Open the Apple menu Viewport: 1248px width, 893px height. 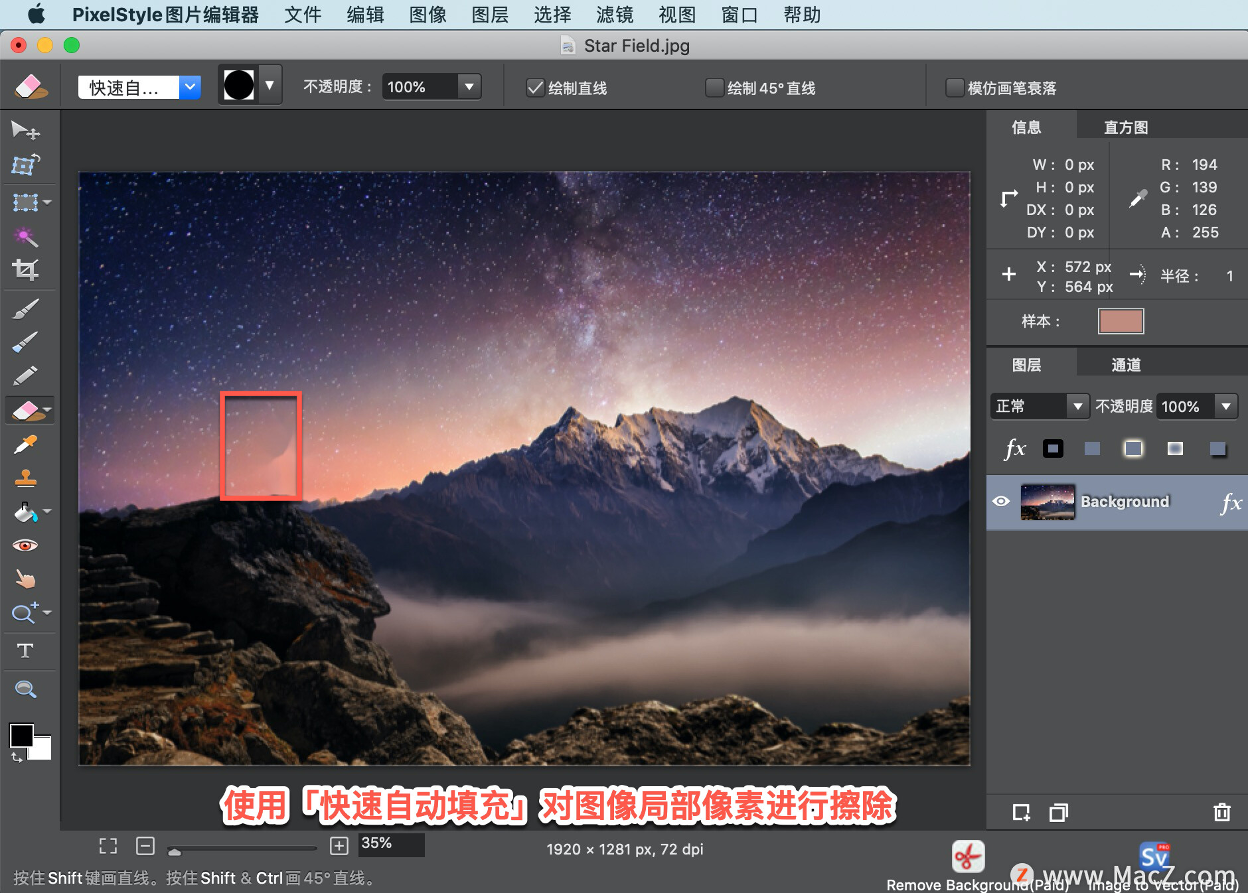(37, 14)
